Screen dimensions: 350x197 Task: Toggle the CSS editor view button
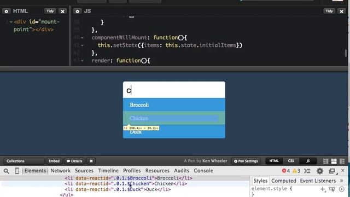pyautogui.click(x=291, y=161)
